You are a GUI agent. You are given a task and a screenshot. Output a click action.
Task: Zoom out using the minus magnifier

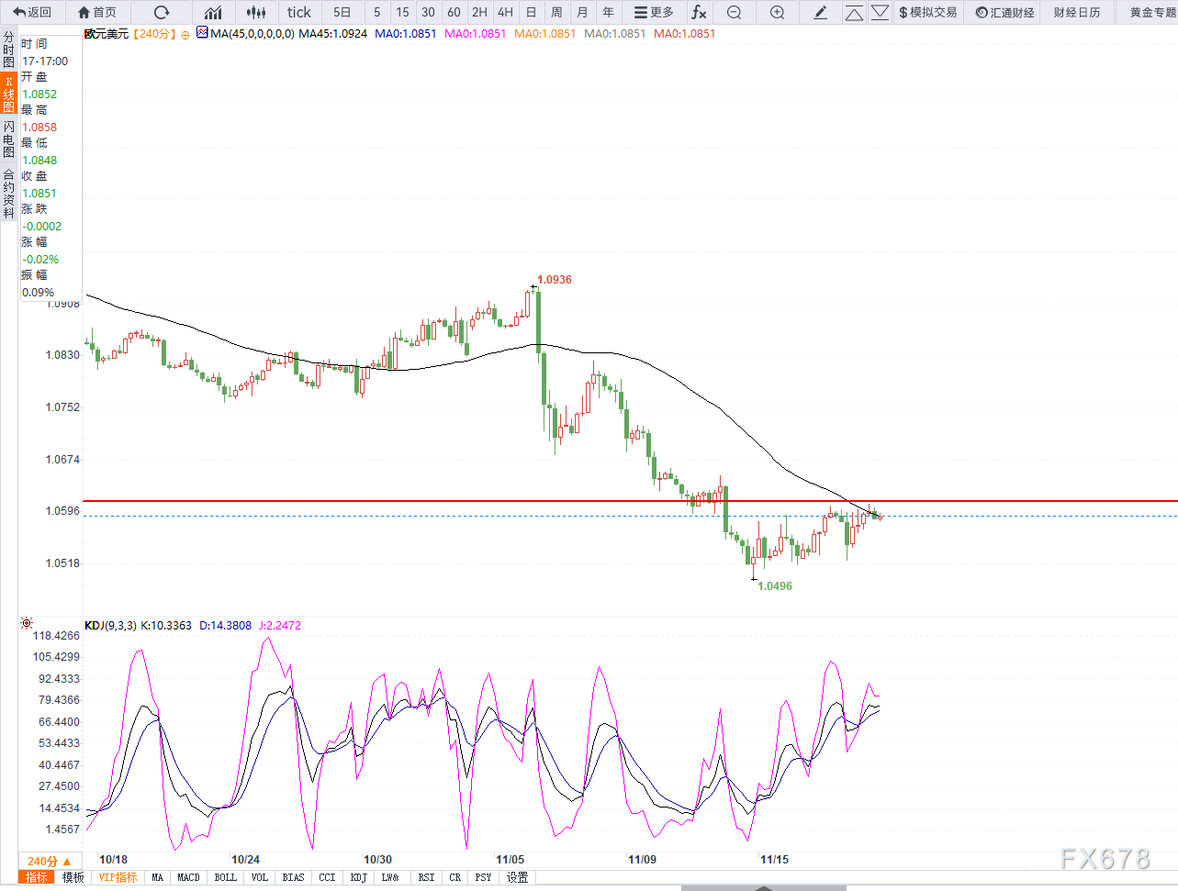tap(734, 12)
